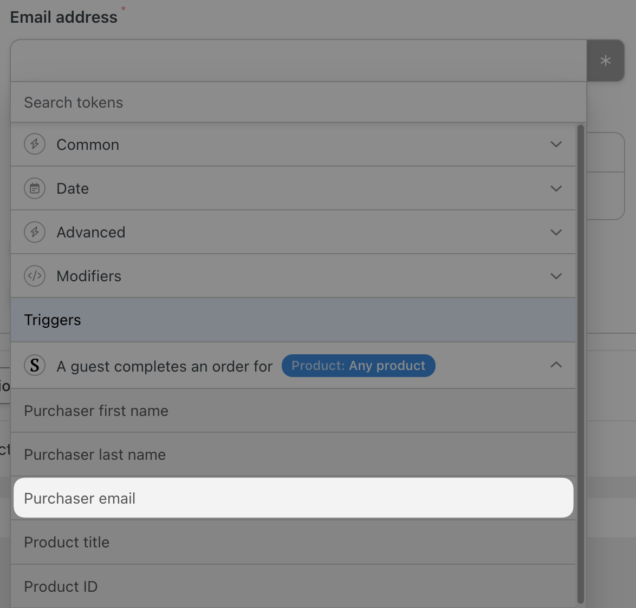Collapse the guest order trigger chevron
Screen dimensions: 636x608
coord(556,365)
